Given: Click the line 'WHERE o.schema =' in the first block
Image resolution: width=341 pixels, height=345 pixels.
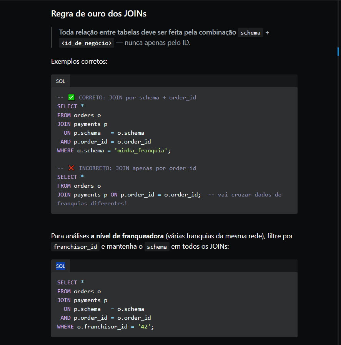Looking at the screenshot, I should 84,150.
